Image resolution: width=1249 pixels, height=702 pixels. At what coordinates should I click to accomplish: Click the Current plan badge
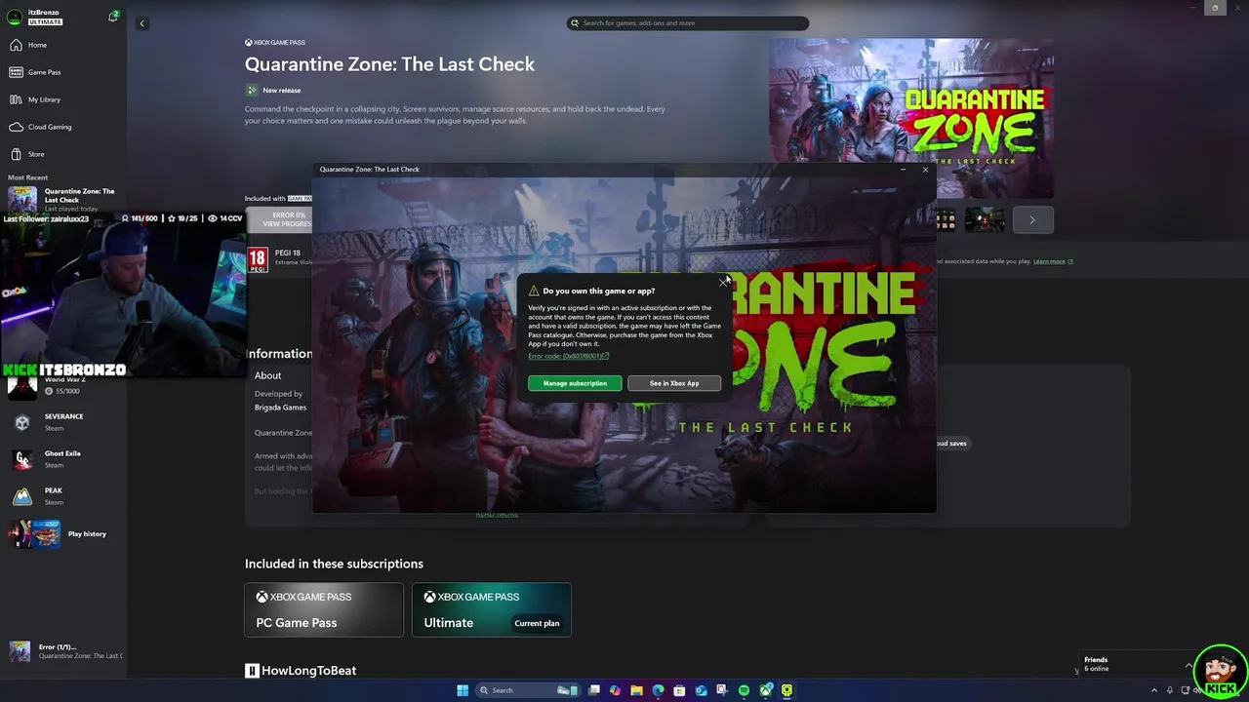(537, 623)
